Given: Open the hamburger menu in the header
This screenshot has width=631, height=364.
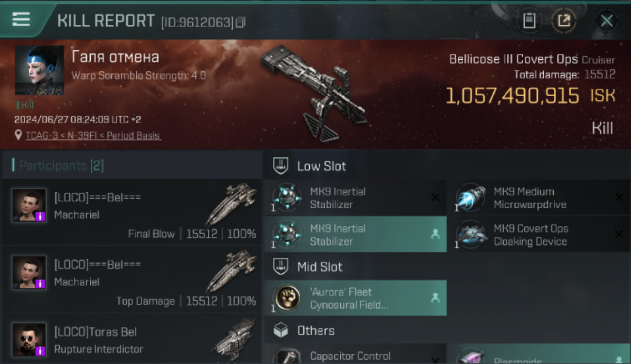Looking at the screenshot, I should click(x=21, y=19).
